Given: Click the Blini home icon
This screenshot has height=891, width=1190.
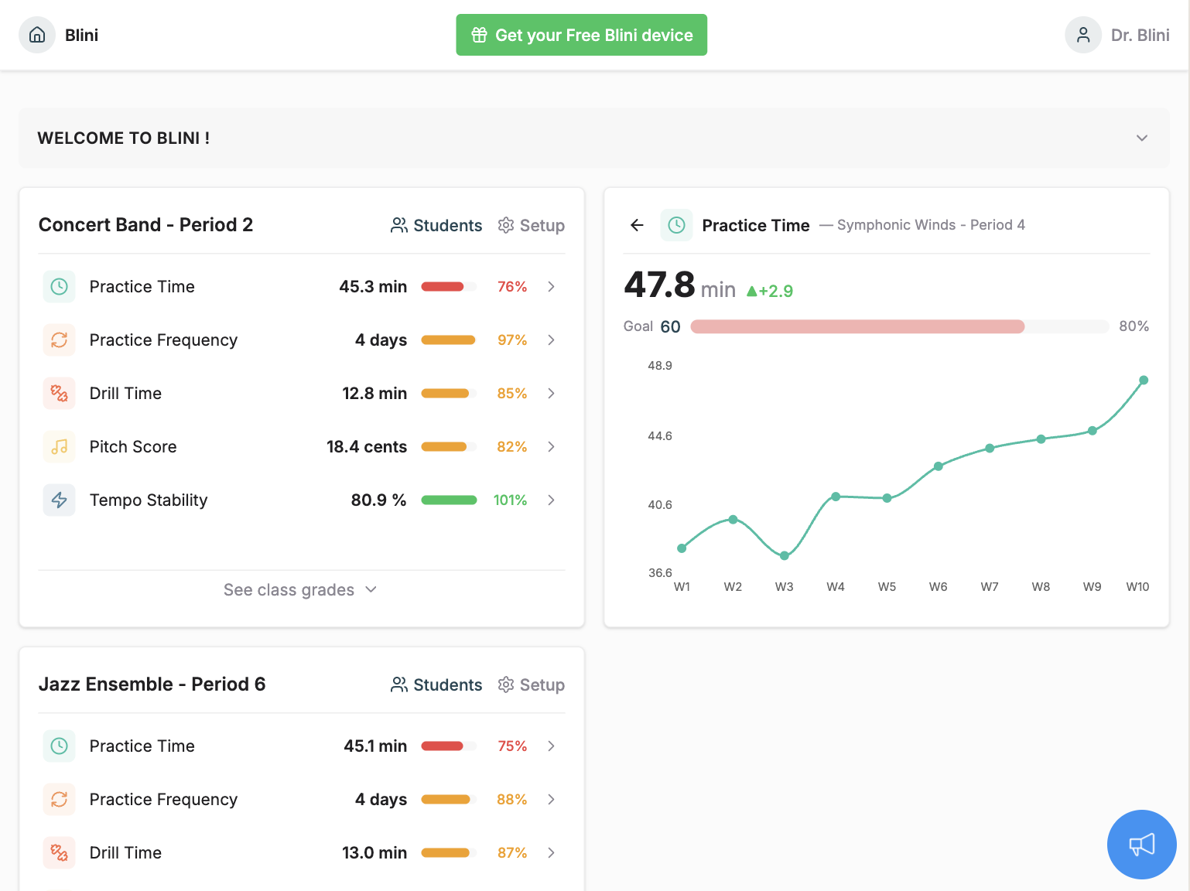Looking at the screenshot, I should click(36, 35).
